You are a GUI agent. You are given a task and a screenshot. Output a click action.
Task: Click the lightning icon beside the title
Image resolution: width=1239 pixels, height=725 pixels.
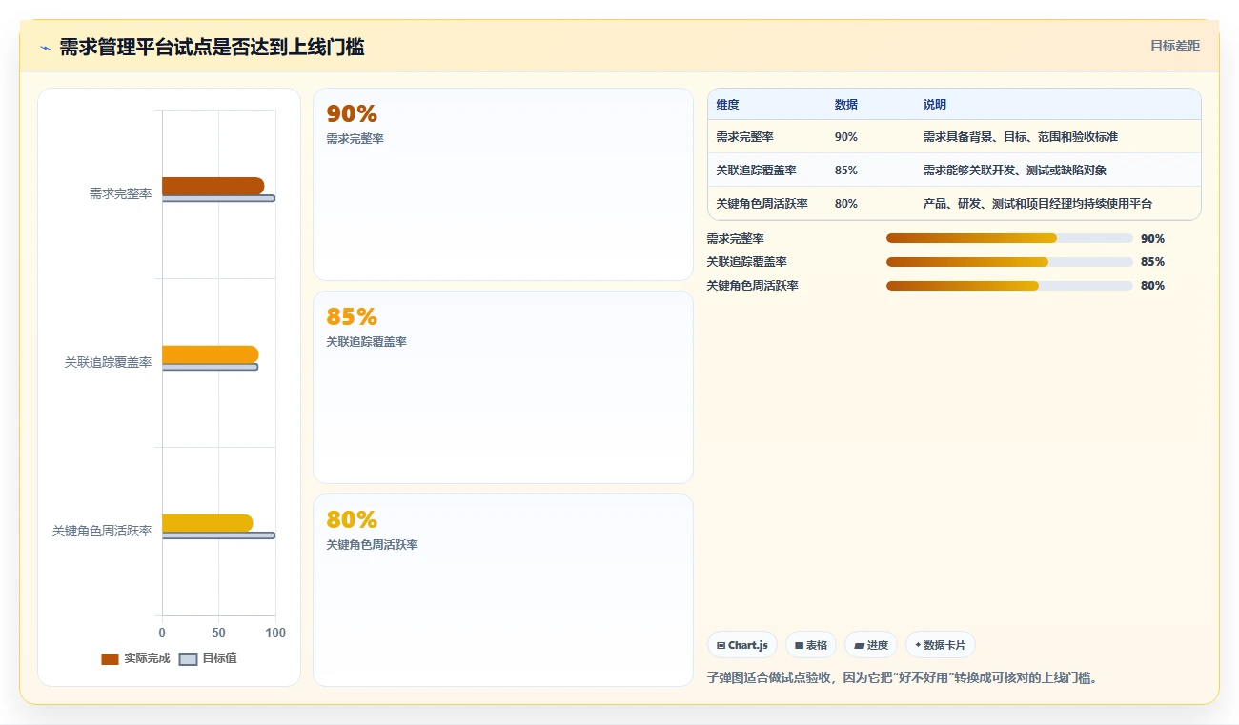45,48
